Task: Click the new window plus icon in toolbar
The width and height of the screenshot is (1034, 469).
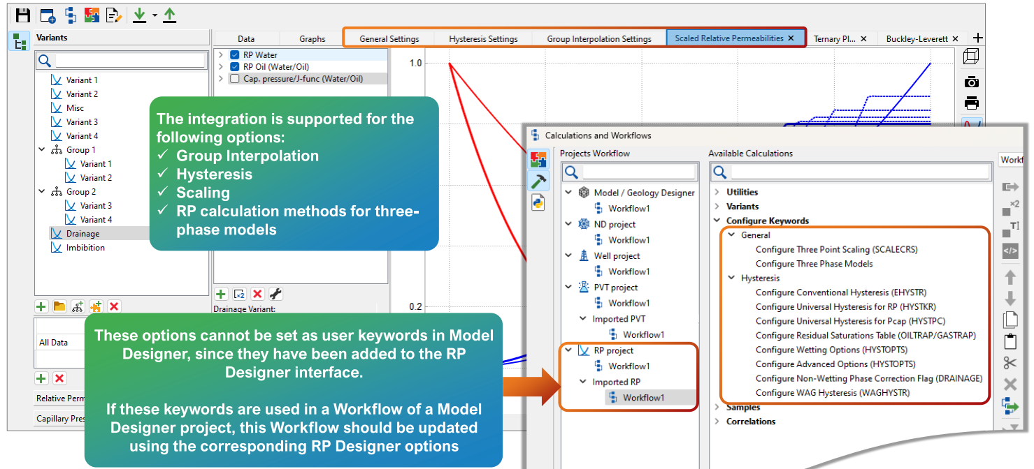Action: [x=48, y=15]
